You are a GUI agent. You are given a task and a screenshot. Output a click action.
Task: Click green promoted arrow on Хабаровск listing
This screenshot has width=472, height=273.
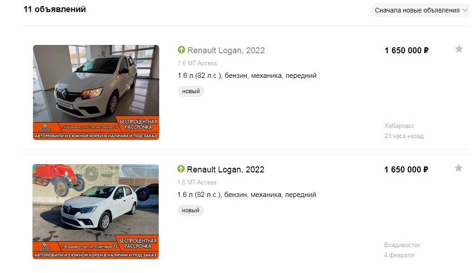coord(181,50)
